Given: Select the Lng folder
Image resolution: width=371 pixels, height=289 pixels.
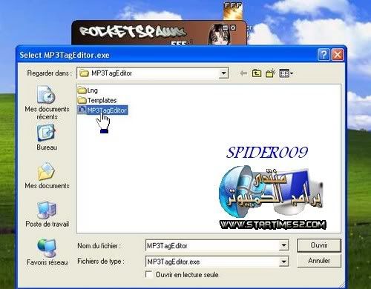Looking at the screenshot, I should 88,90.
